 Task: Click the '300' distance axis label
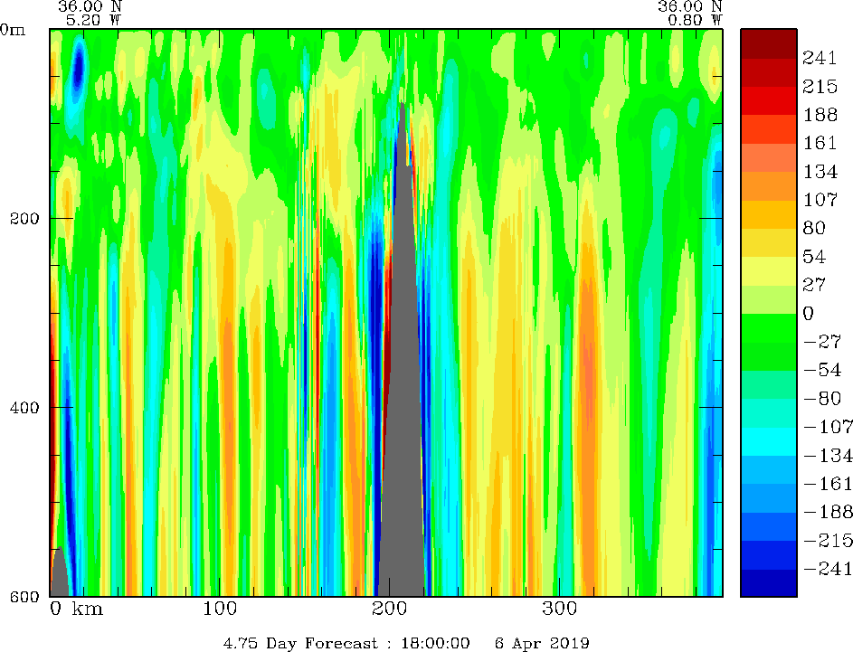click(559, 609)
